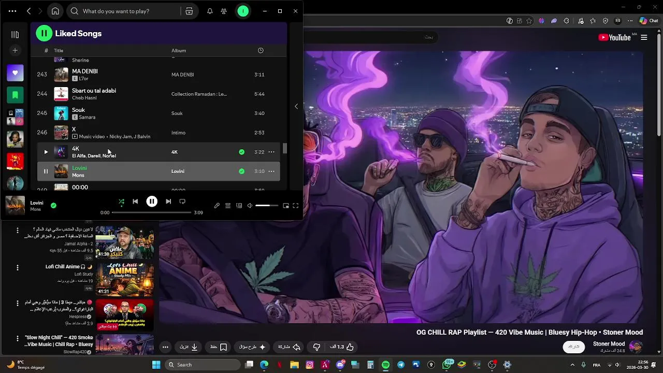663x373 pixels.
Task: Open options for Lofi Chill Anime video
Action: point(18,268)
